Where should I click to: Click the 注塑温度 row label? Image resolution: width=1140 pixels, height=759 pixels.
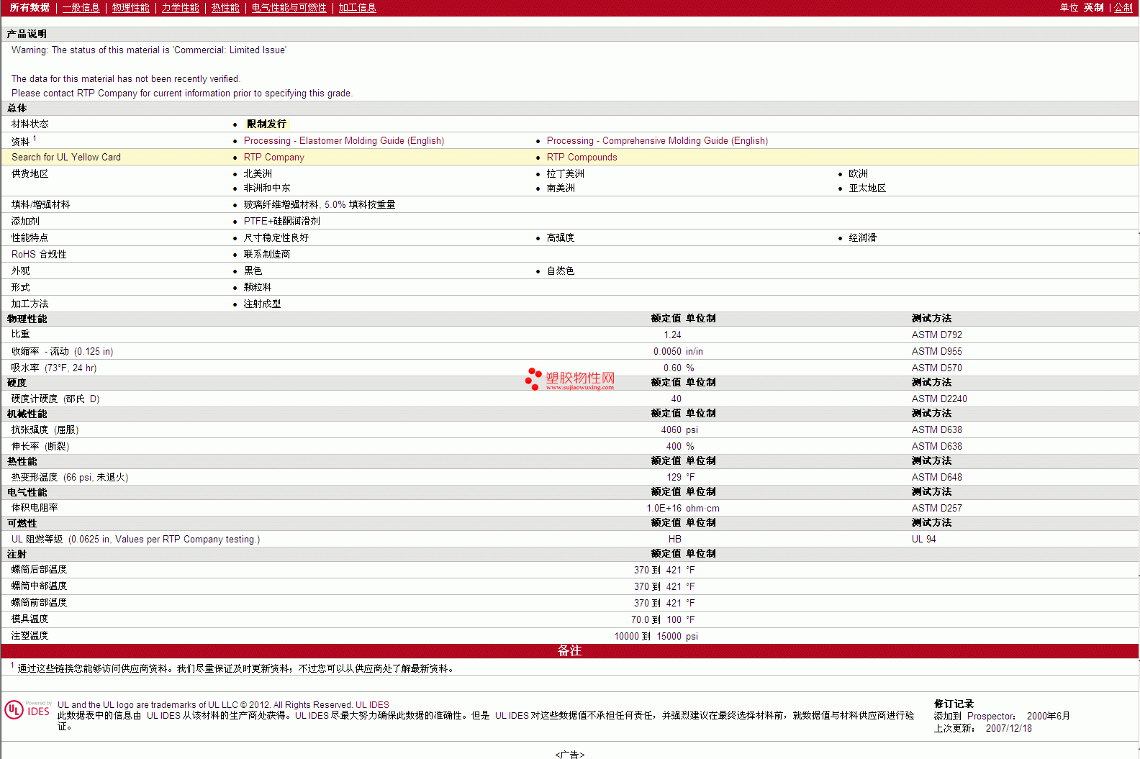pyautogui.click(x=30, y=636)
